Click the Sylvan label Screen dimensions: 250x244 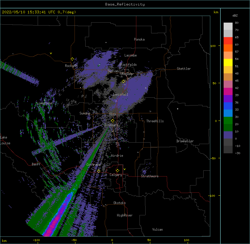(113, 71)
